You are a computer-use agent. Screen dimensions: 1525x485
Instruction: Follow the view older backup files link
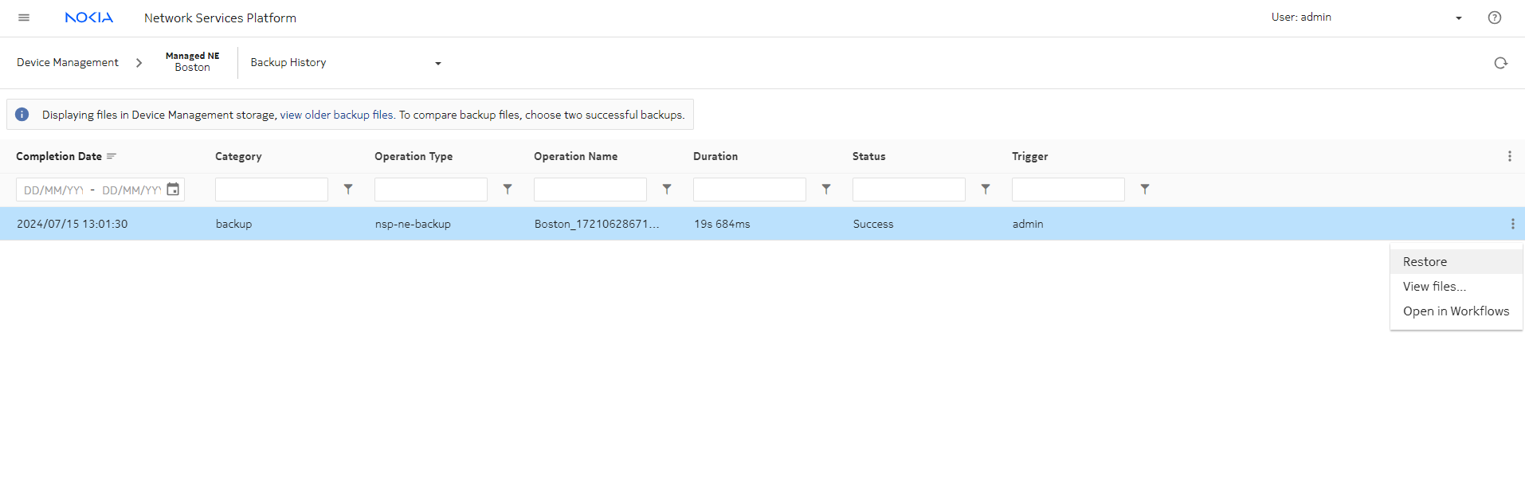tap(337, 115)
